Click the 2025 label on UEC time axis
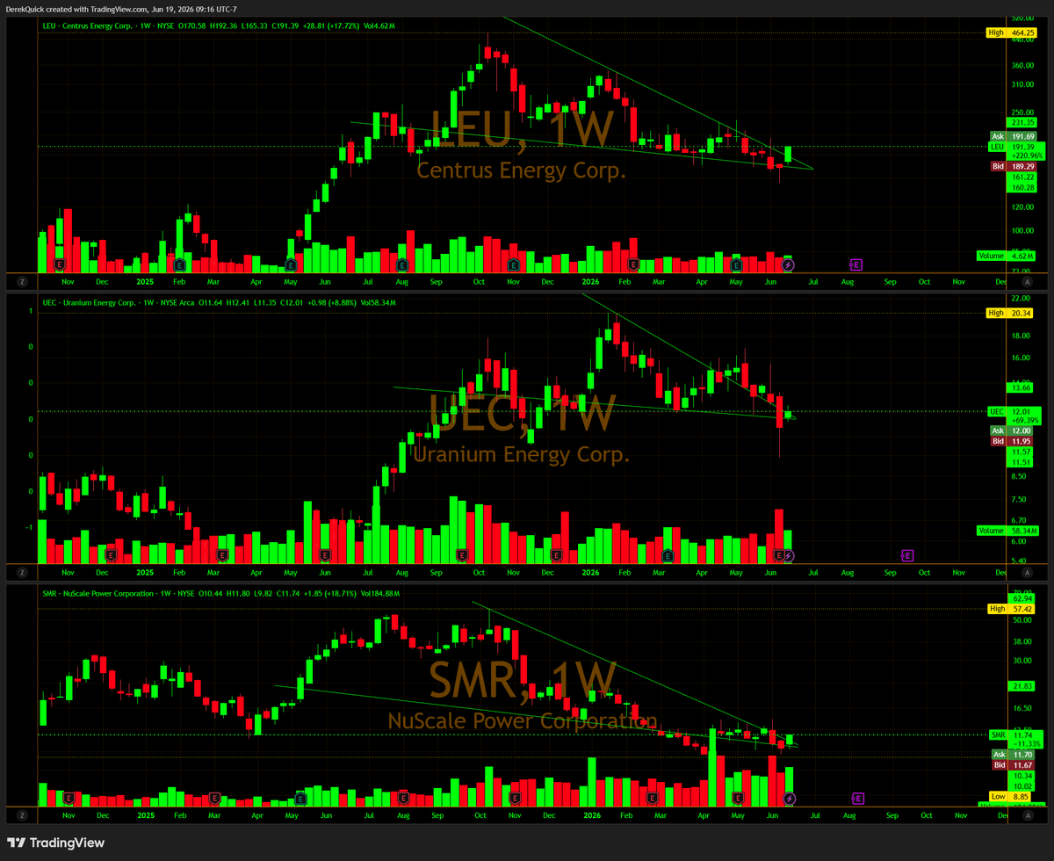Viewport: 1054px width, 861px height. (x=145, y=573)
